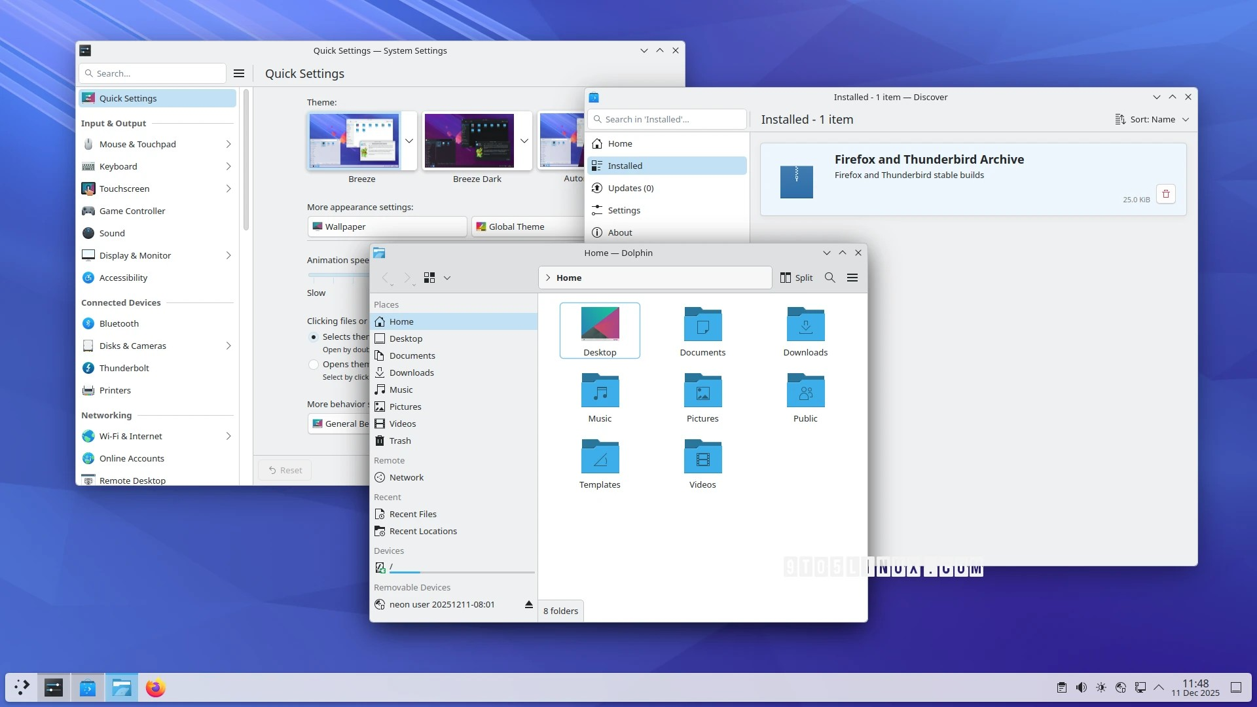The height and width of the screenshot is (707, 1257).
Task: Open Trash from Dolphin's Places panel
Action: pos(399,441)
